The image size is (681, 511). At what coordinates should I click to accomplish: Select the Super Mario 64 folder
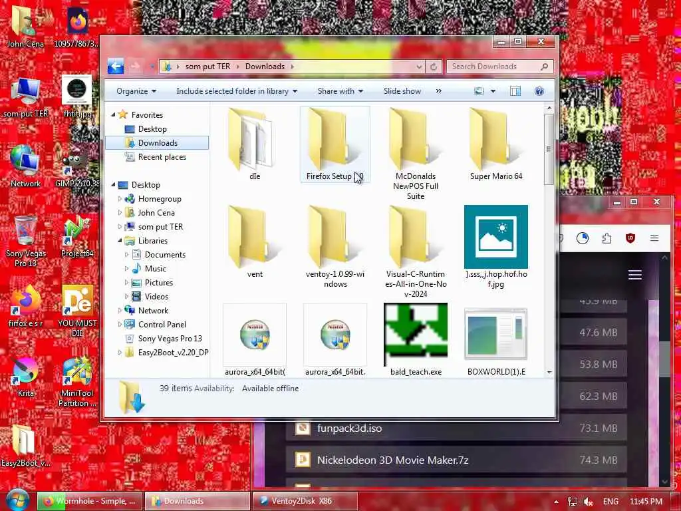pos(496,144)
